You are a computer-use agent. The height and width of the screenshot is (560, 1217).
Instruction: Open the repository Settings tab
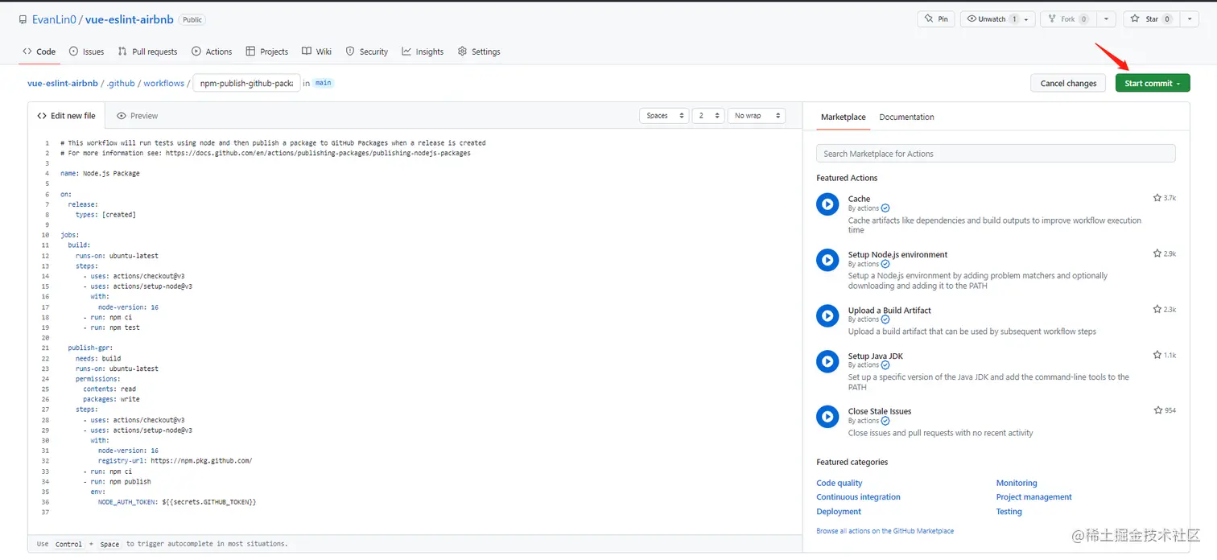(479, 51)
